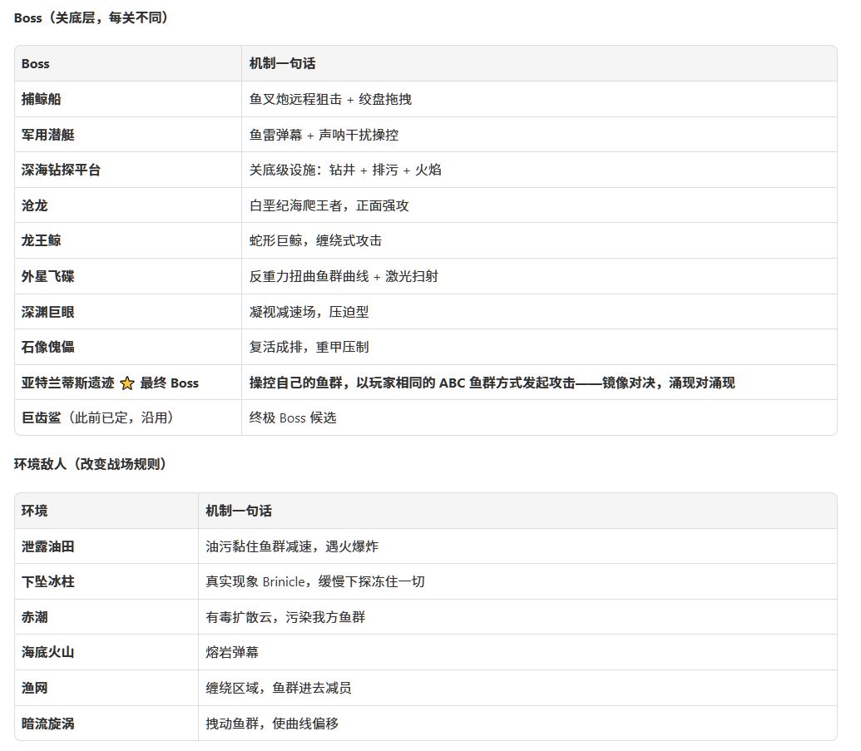Click the 海底火山 row label

pyautogui.click(x=47, y=652)
